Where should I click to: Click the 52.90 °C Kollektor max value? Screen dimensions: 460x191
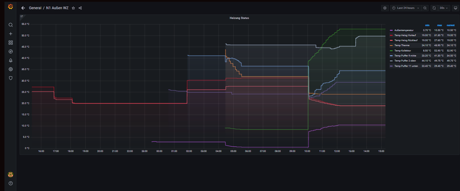tap(439, 51)
